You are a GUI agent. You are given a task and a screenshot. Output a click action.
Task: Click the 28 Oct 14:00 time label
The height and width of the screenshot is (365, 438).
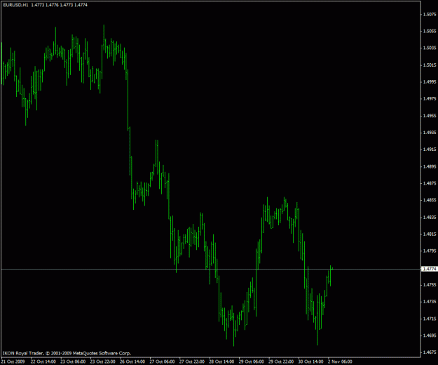[x=221, y=361]
